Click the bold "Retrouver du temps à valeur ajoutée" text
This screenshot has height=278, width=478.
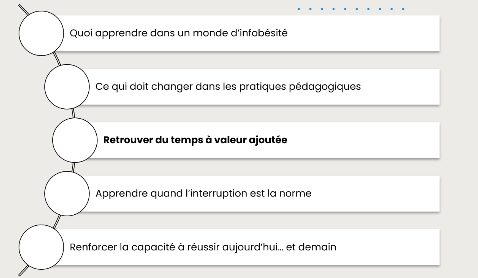point(195,140)
